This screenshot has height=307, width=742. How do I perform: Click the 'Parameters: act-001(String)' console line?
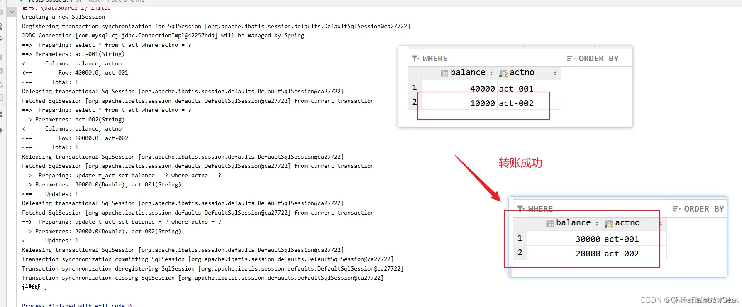(73, 54)
